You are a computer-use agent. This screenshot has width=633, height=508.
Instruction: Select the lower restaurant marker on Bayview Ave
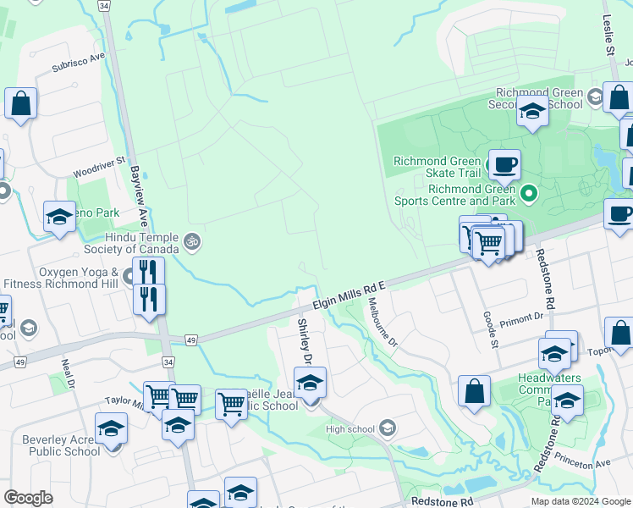coord(149,301)
